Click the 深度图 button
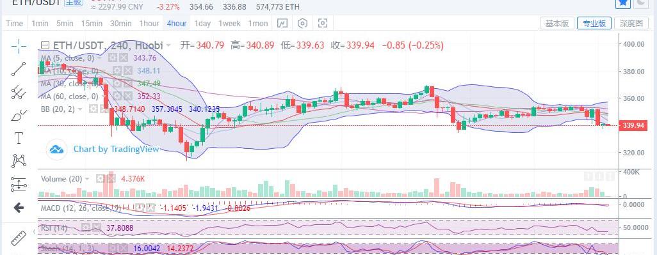657x255 pixels. click(631, 24)
